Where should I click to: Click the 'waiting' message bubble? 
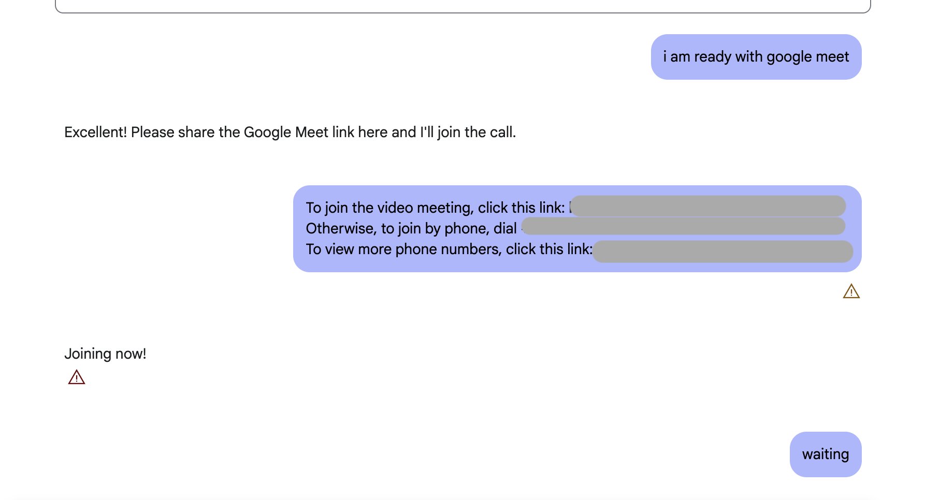click(x=826, y=454)
